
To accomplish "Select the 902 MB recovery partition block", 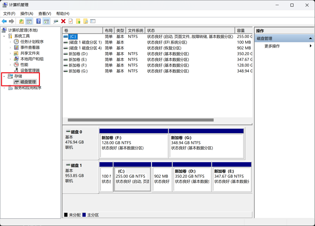I will (162, 177).
